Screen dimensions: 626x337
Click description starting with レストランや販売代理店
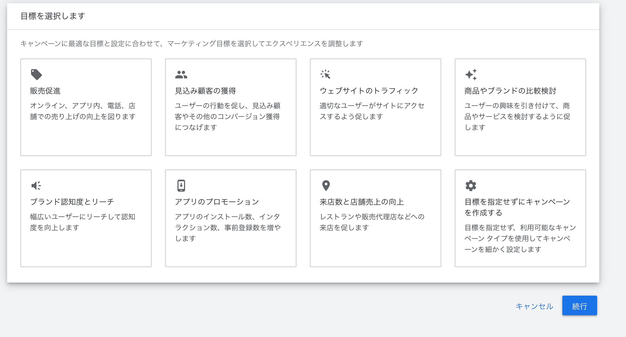pos(372,222)
